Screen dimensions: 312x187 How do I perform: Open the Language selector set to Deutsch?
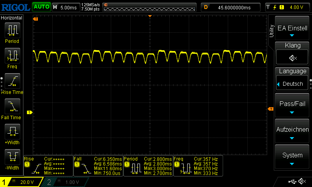pos(292,83)
